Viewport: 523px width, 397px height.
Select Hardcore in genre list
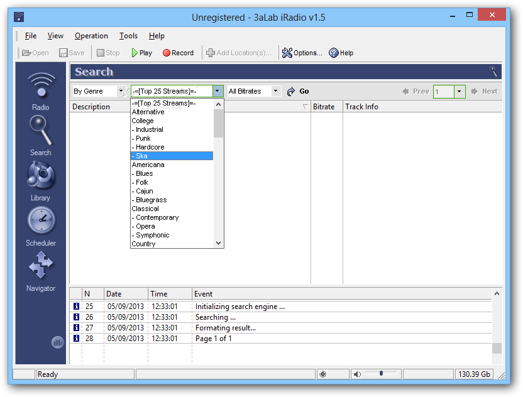(172, 147)
